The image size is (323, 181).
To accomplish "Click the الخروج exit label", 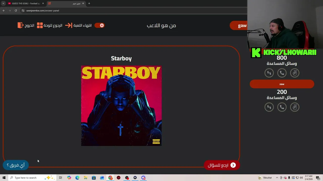I will coord(30,25).
